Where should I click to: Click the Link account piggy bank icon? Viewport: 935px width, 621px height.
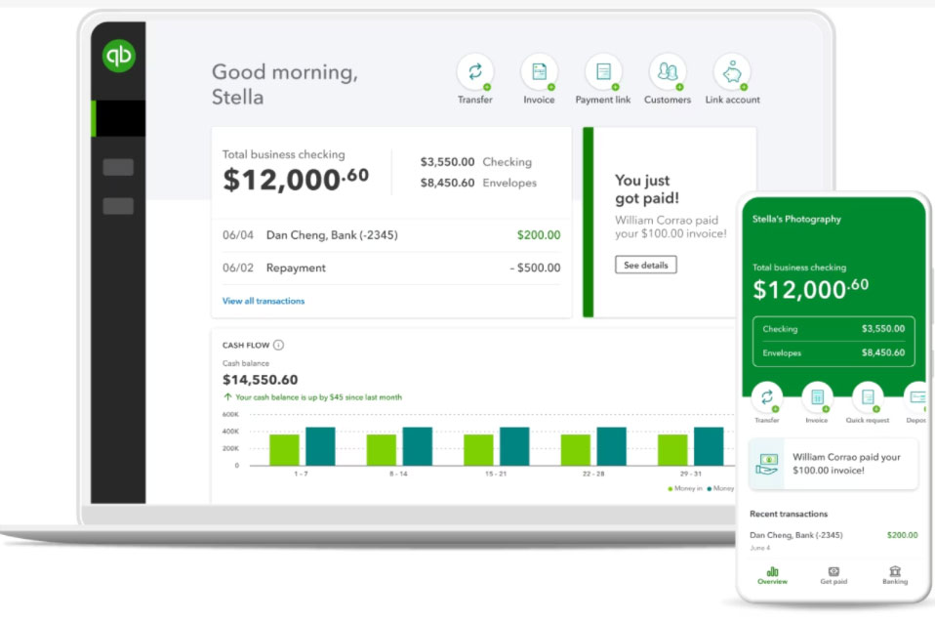tap(732, 71)
